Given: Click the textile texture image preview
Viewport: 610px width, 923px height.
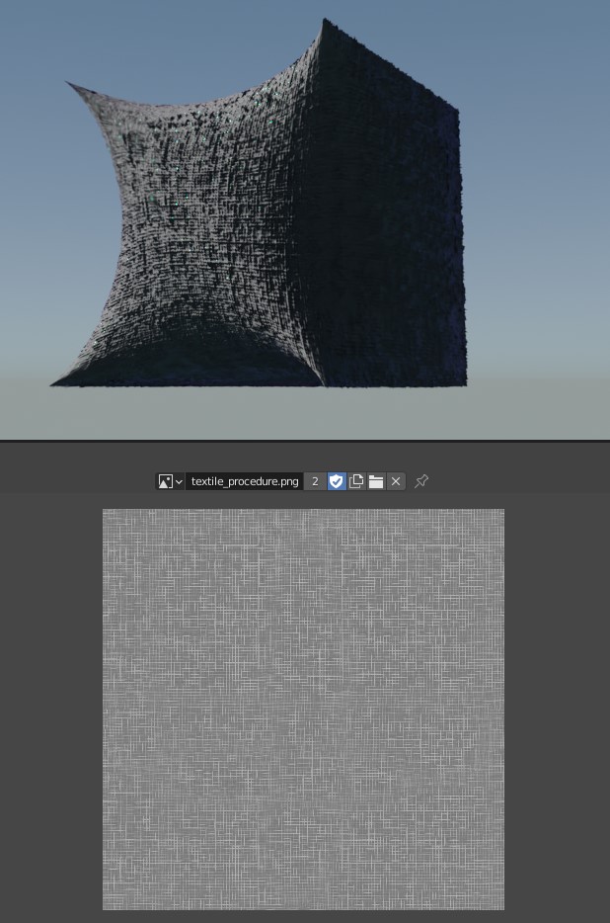Looking at the screenshot, I should [x=303, y=709].
